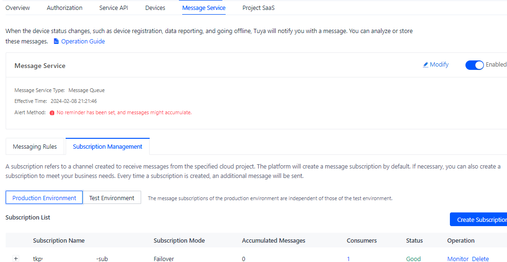Click the Subscription List heading

[28, 217]
